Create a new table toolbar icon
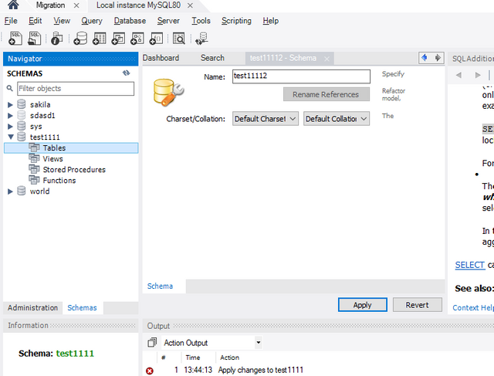 (x=100, y=39)
